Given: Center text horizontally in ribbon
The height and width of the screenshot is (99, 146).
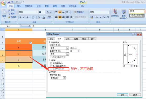Looking at the screenshot, I should pos(60,17).
